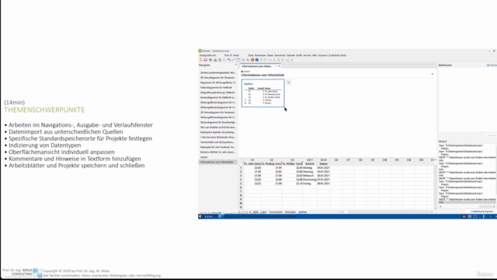Click horizontal scrollbar in Verlauf panel

coord(467,207)
